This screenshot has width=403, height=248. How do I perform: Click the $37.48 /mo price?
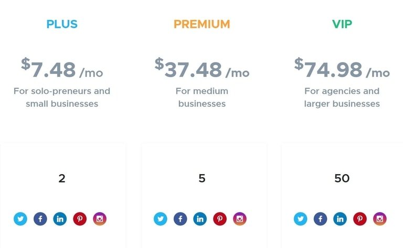202,68
